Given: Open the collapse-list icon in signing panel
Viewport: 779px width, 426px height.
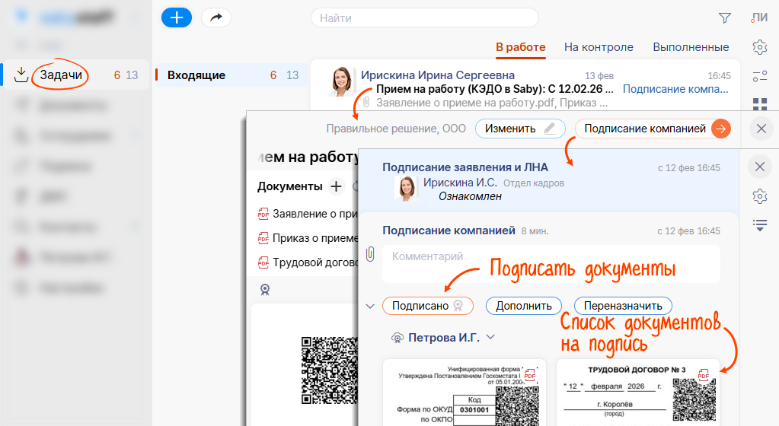Looking at the screenshot, I should tap(759, 224).
